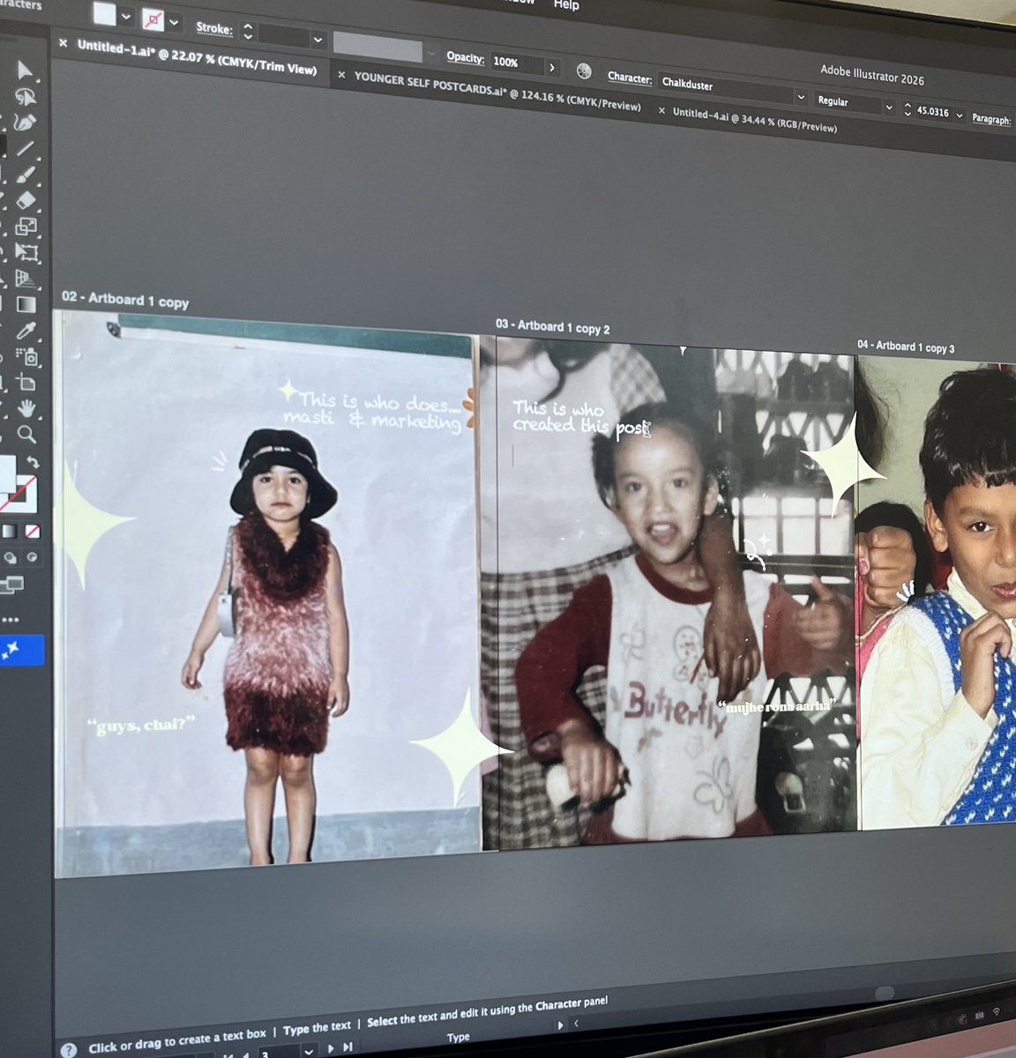
Task: Open the Paragraph panel label link
Action: click(x=991, y=119)
